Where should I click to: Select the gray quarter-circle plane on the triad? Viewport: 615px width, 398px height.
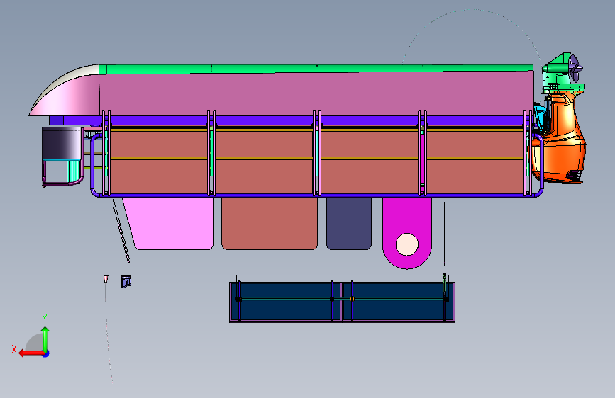(34, 342)
